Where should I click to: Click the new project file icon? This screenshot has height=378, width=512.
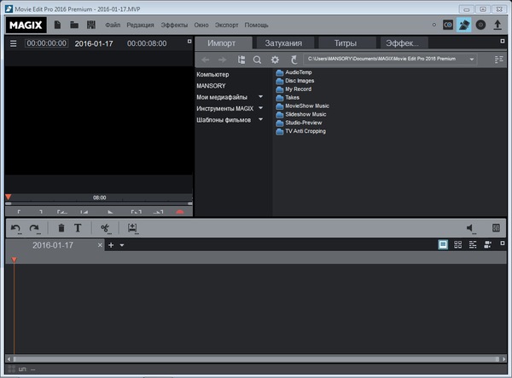point(58,25)
